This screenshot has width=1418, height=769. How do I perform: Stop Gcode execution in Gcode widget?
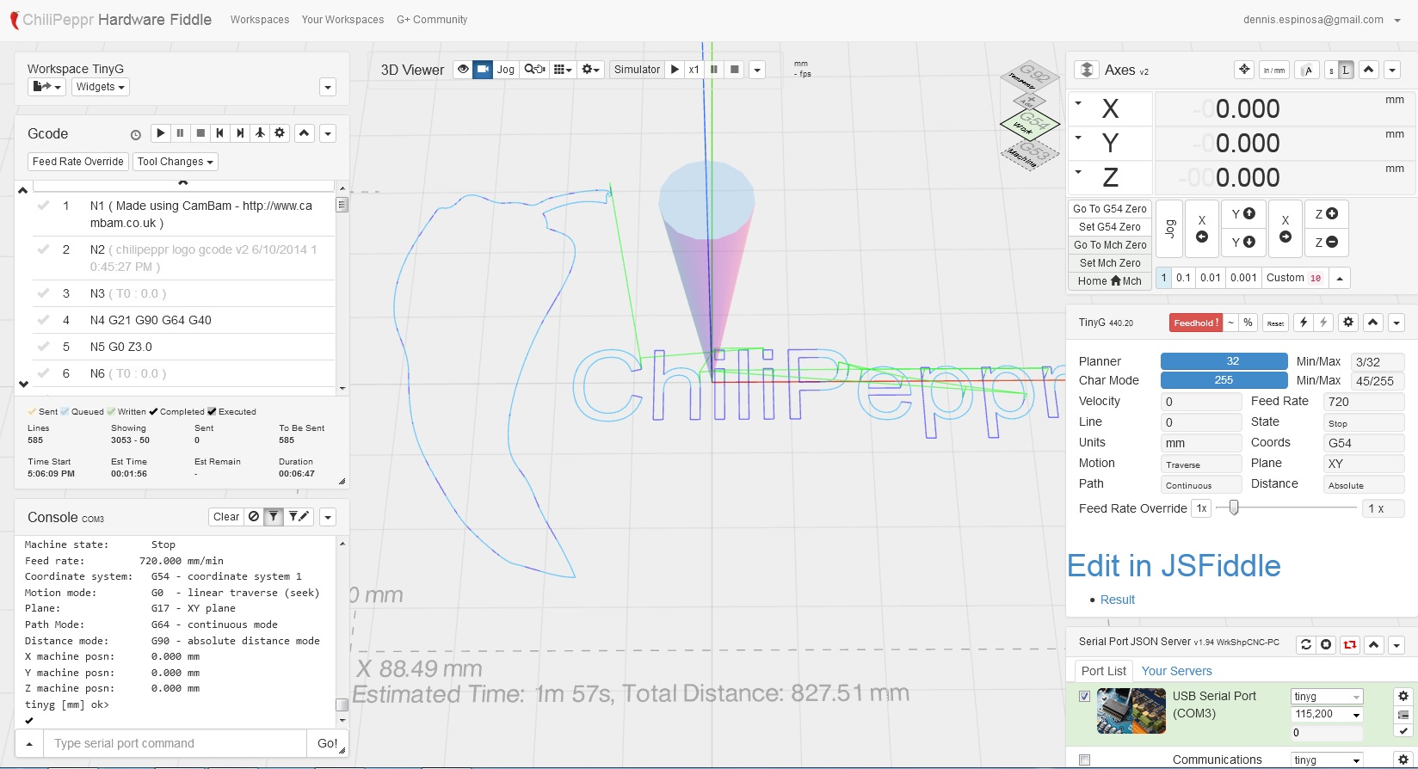[200, 133]
